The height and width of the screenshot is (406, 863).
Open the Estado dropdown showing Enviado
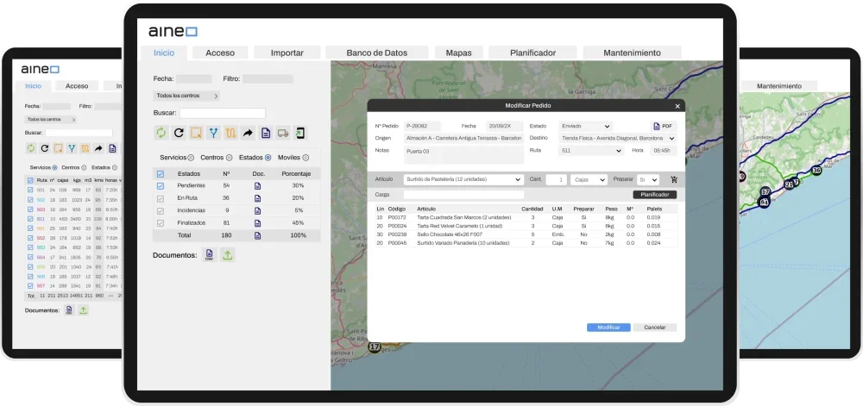click(x=585, y=127)
